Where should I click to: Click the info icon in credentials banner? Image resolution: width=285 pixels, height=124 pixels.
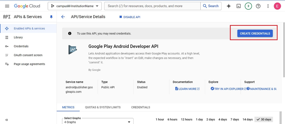pyautogui.click(x=70, y=33)
